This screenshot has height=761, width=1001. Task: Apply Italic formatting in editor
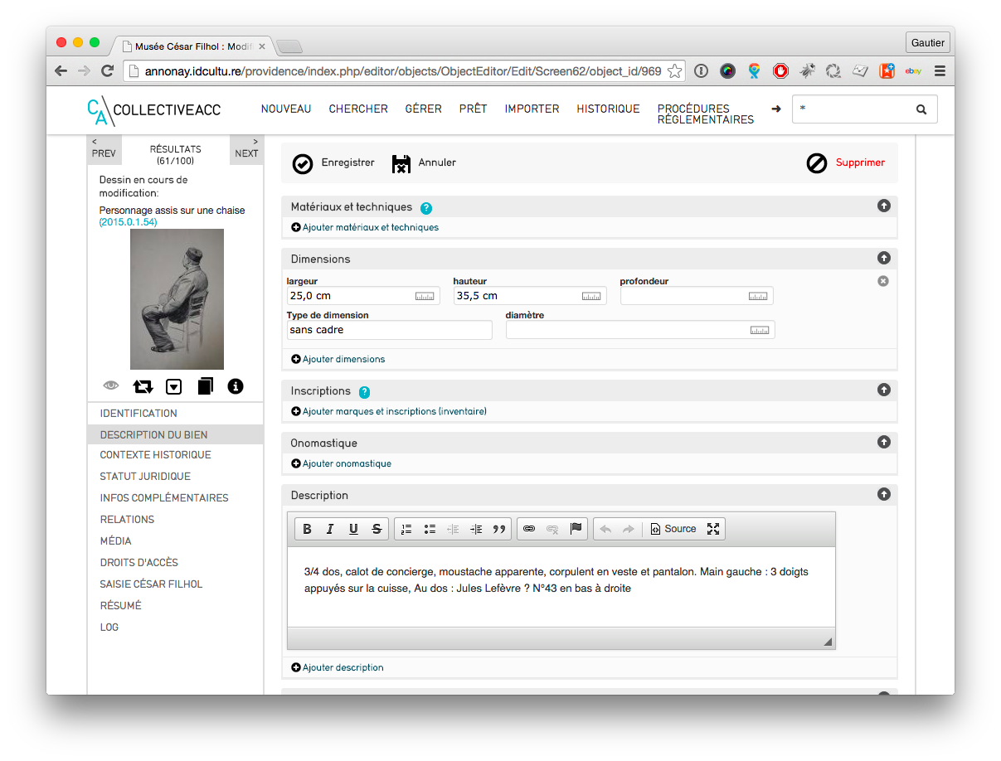(x=330, y=529)
